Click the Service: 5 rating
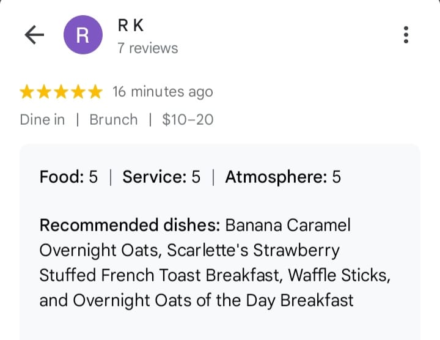The height and width of the screenshot is (340, 440). click(161, 177)
